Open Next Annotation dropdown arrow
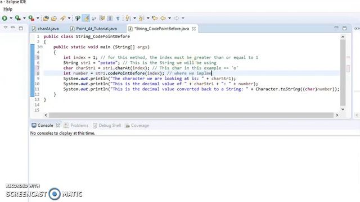The height and width of the screenshot is (202, 360). 134,18
